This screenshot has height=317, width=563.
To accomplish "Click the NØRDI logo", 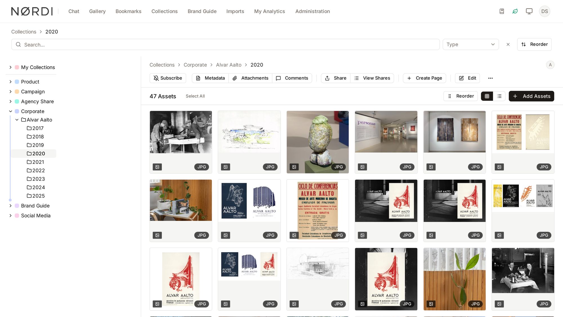I will 32,11.
